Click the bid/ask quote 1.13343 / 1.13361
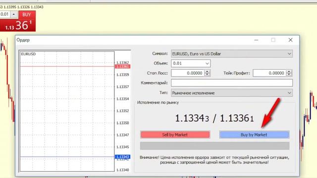Screen dimensions: 317x178 click(214, 118)
